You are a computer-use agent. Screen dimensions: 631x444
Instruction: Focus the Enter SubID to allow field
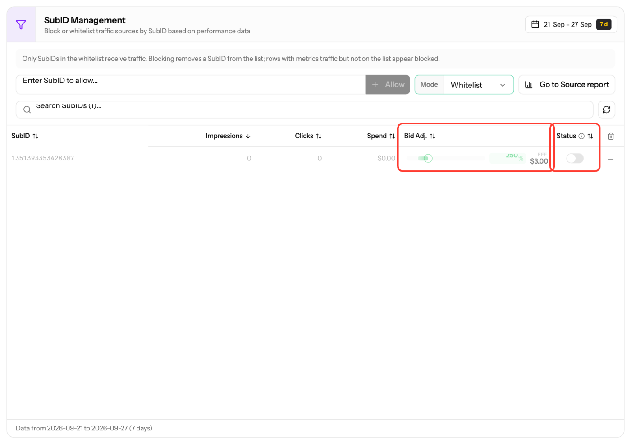(x=191, y=85)
